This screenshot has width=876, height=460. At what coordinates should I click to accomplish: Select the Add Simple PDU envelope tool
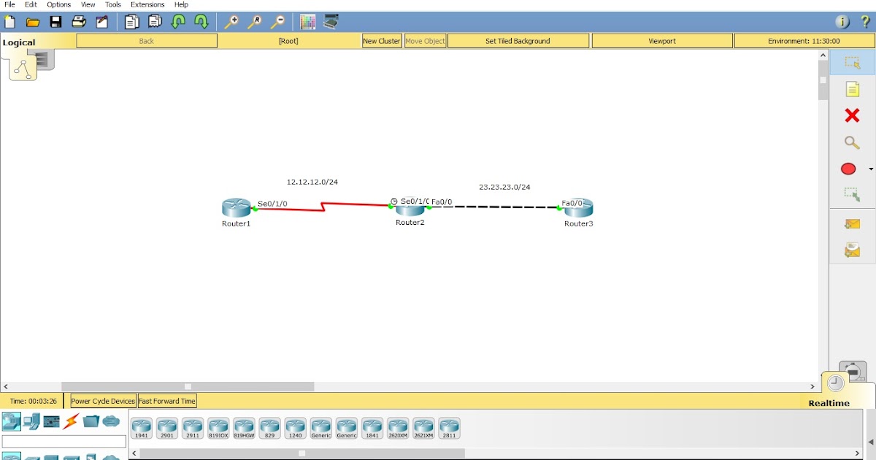pos(851,223)
